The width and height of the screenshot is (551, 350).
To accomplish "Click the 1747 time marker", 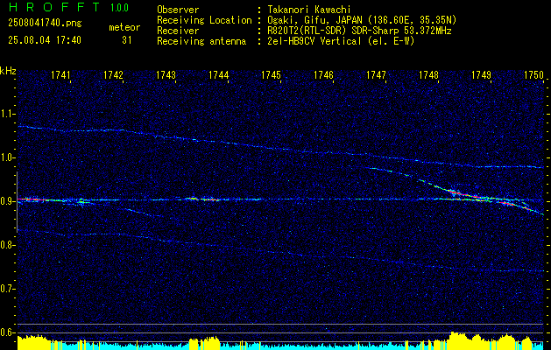I will coord(376,75).
